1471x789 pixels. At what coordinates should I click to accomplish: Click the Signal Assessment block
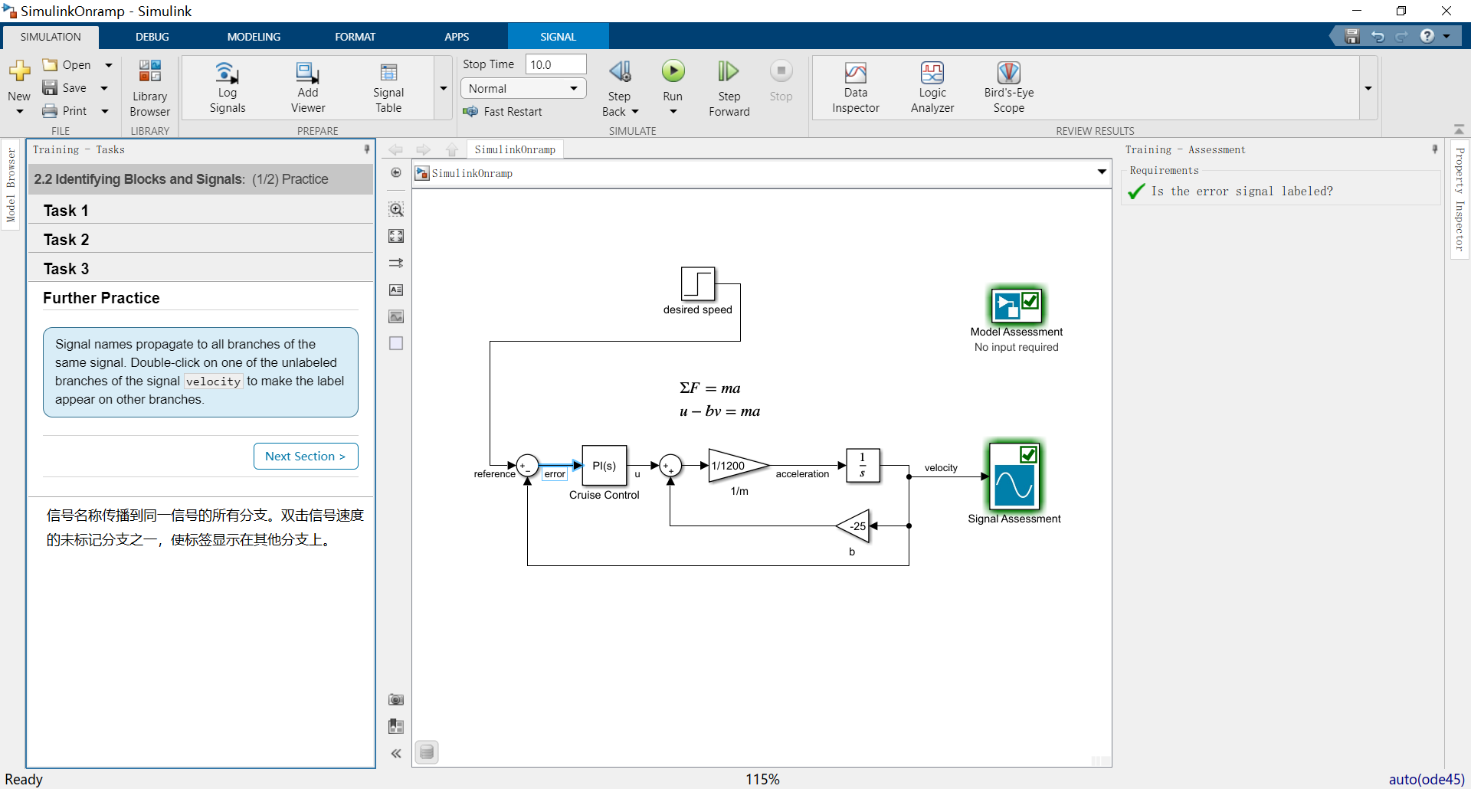[x=1015, y=476]
